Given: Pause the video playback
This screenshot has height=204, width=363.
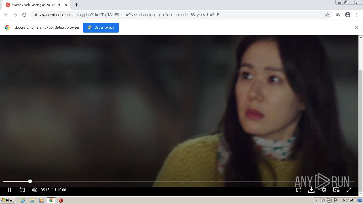Looking at the screenshot, I should (9, 190).
